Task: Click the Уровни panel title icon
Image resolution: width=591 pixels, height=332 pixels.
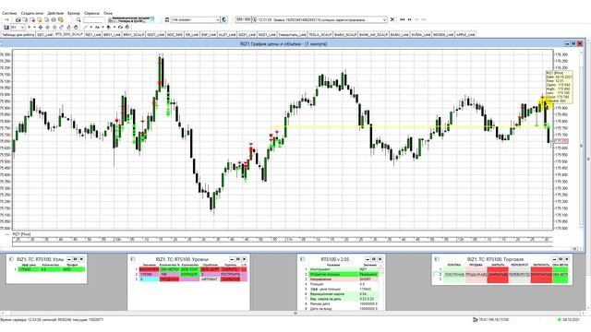Action: (133, 259)
